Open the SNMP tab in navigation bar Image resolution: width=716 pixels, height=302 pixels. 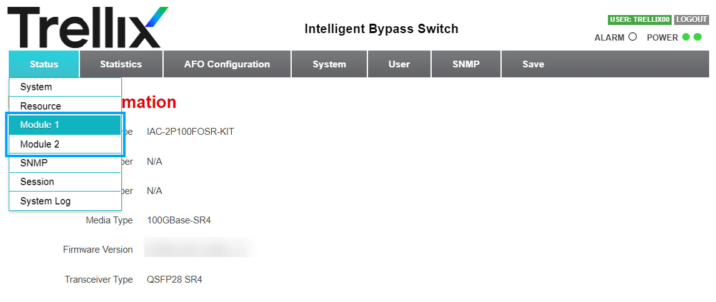466,64
